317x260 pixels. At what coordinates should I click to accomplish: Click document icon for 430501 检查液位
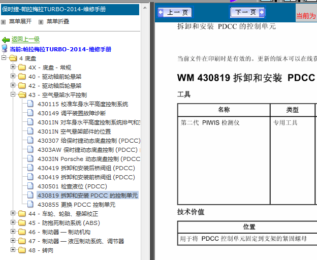[30, 186]
